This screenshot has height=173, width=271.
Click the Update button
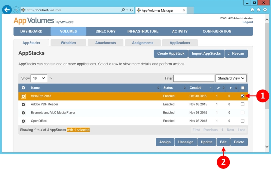[207, 142]
